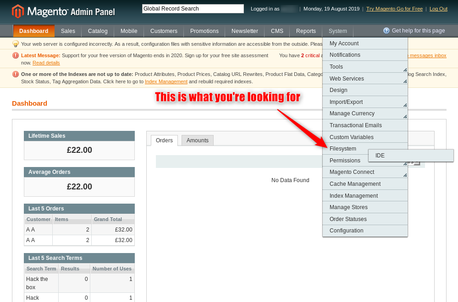Open the CMS menu
This screenshot has width=458, height=302.
[277, 31]
